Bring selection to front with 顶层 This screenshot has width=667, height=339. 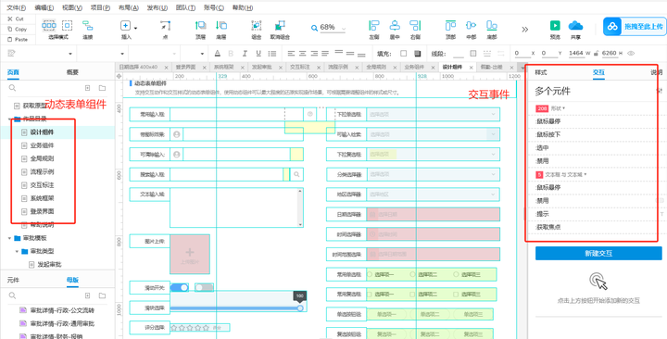coord(200,26)
